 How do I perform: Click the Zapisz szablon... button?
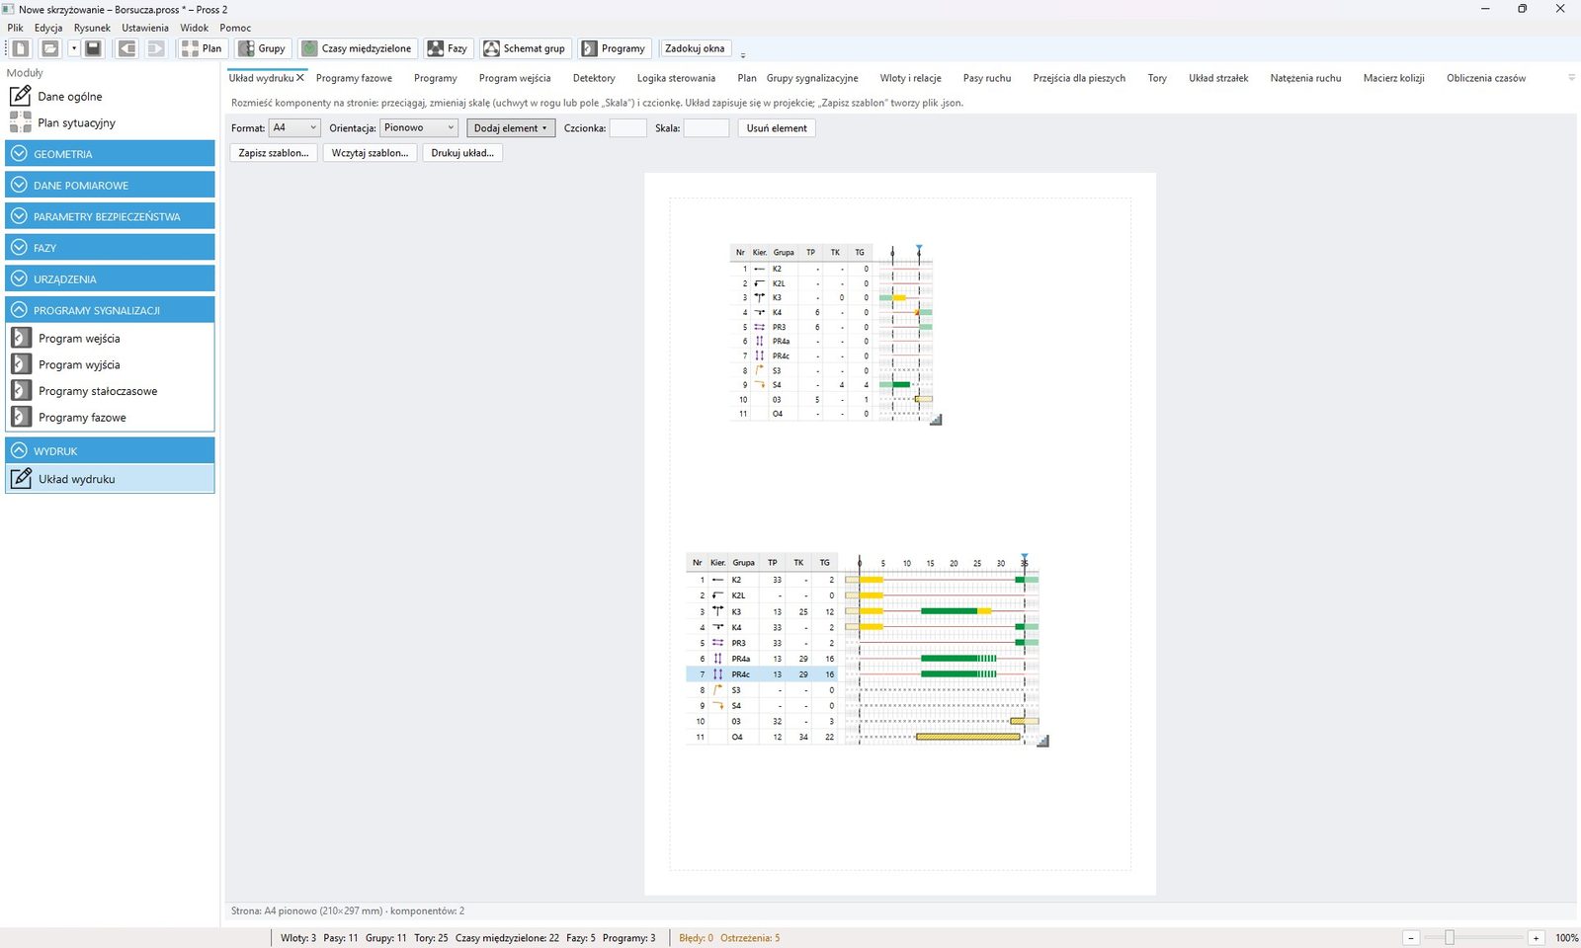(274, 153)
